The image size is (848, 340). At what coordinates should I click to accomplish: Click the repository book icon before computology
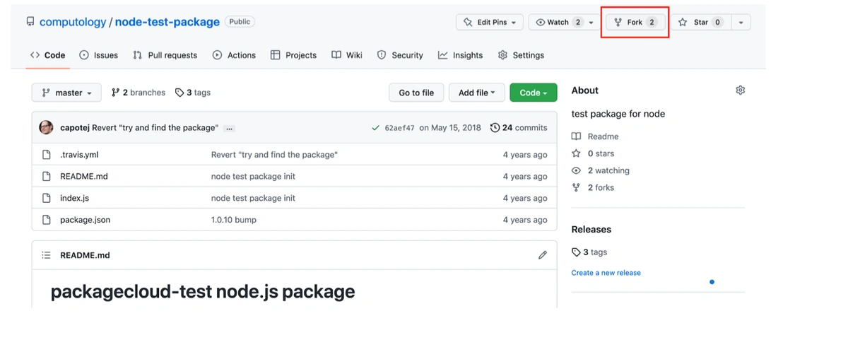pyautogui.click(x=30, y=21)
